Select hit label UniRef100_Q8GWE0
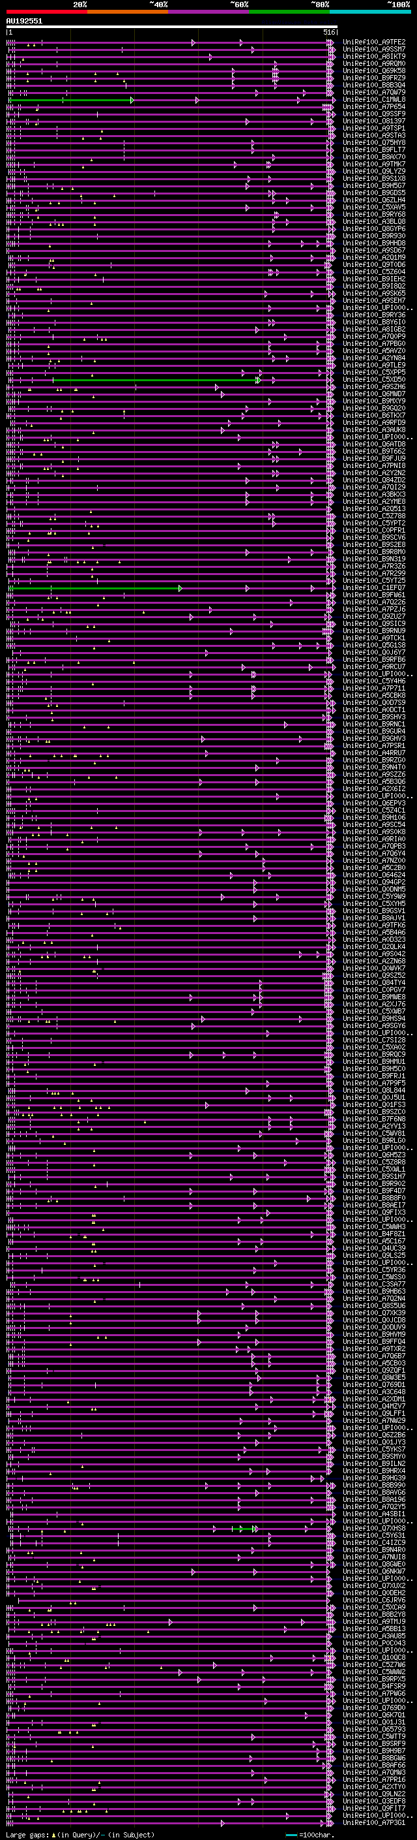Viewport: 417px width, 1840px height. coord(374,1565)
